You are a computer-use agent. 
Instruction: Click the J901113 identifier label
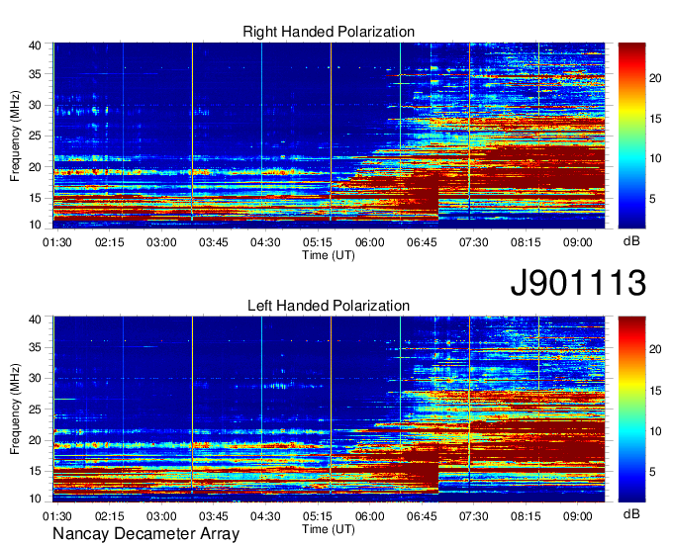[578, 282]
